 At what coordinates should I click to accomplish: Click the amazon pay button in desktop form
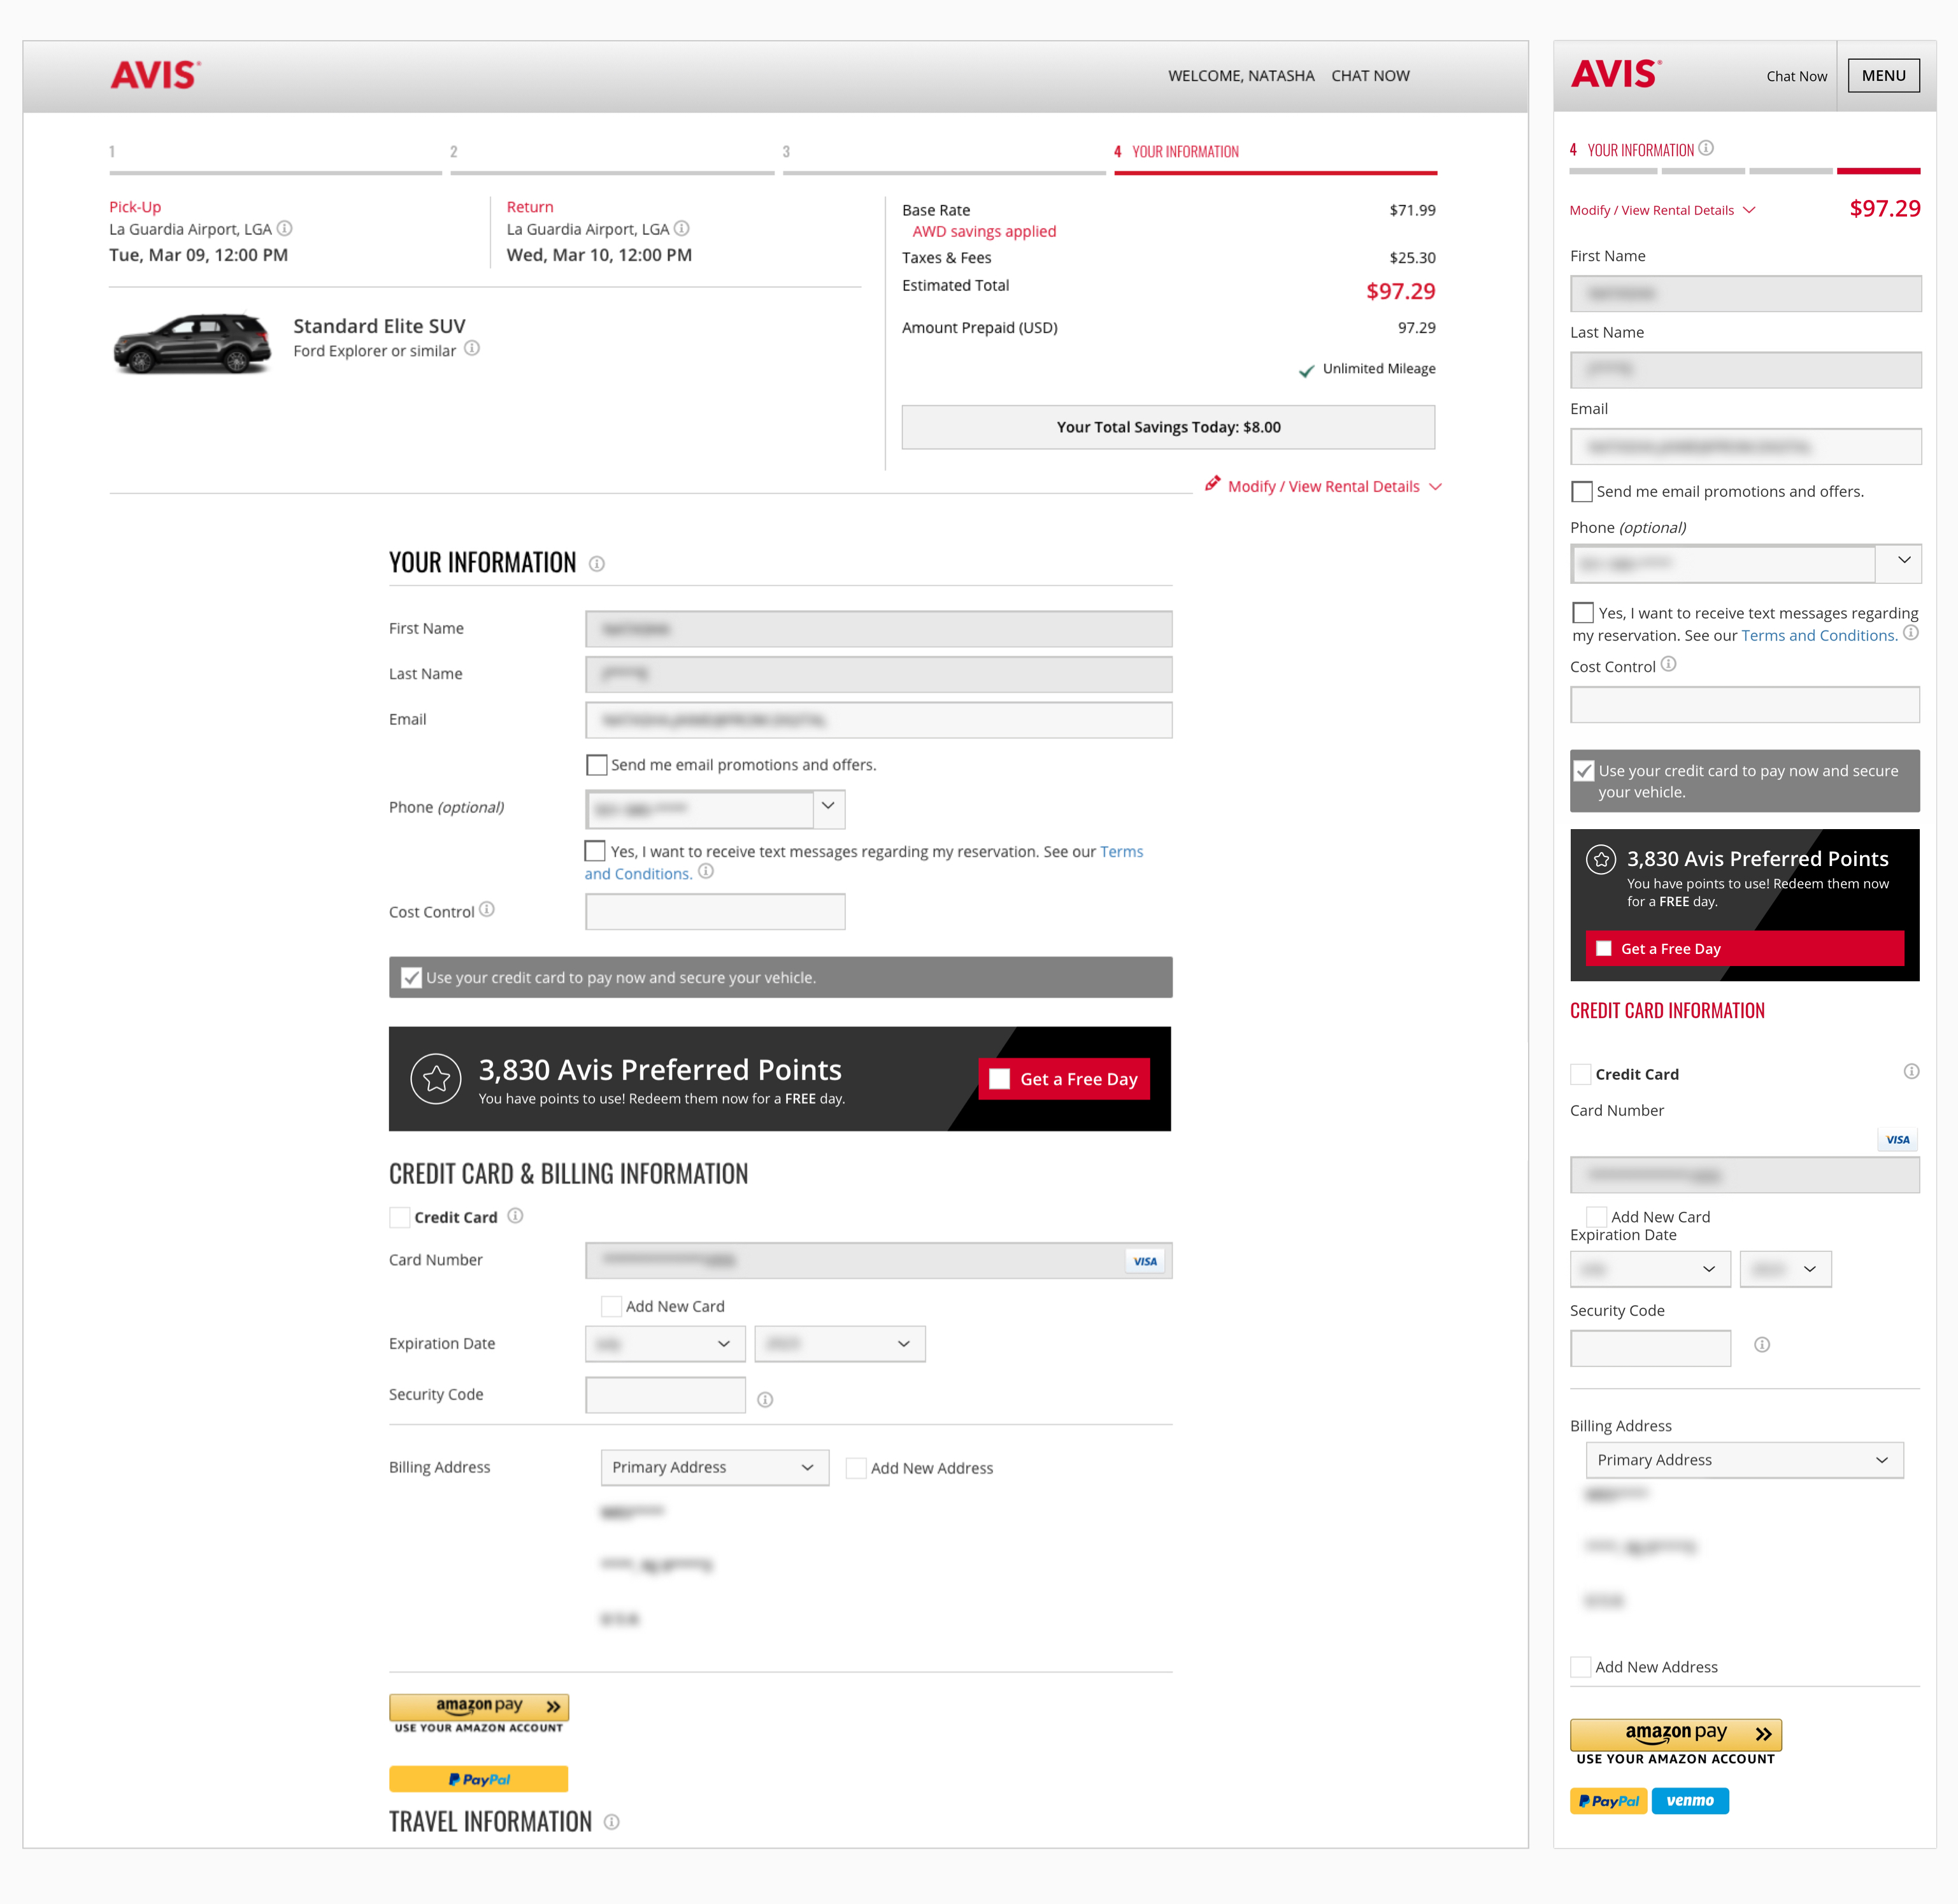479,1707
